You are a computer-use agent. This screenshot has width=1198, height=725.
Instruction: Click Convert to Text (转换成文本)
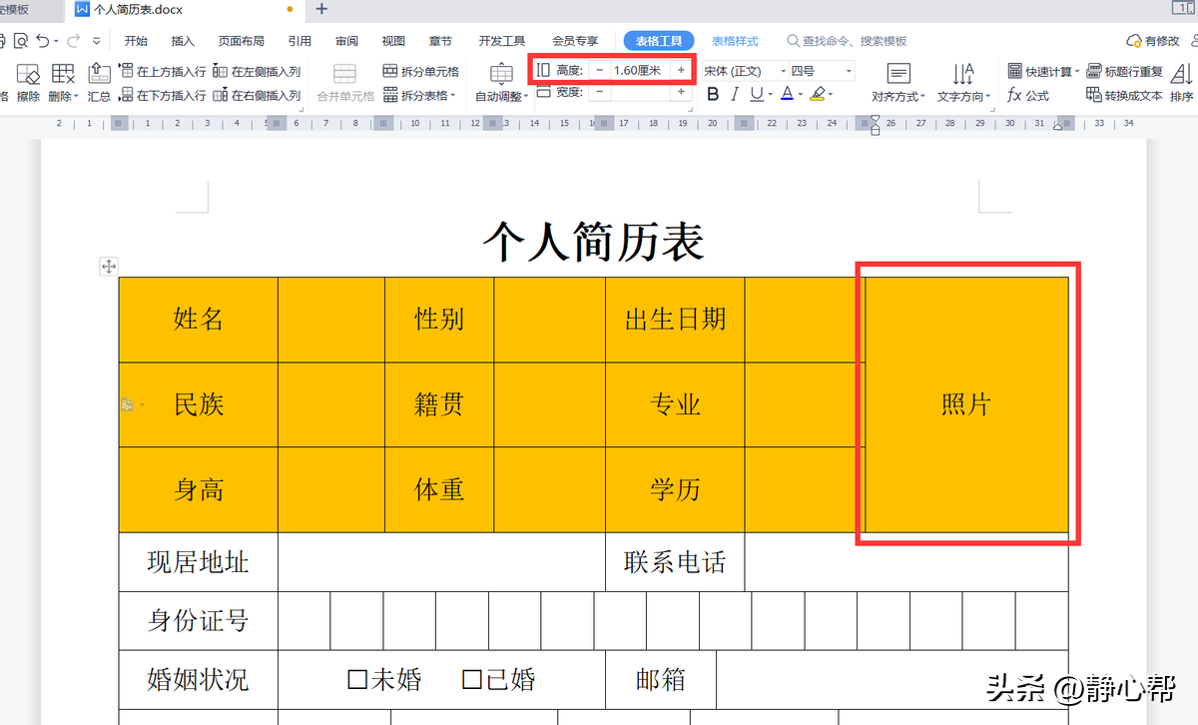(x=1125, y=96)
